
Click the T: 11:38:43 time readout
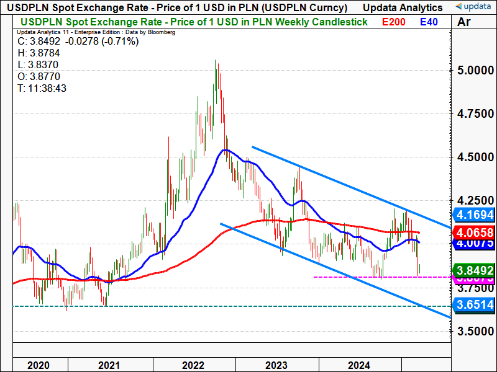(43, 89)
